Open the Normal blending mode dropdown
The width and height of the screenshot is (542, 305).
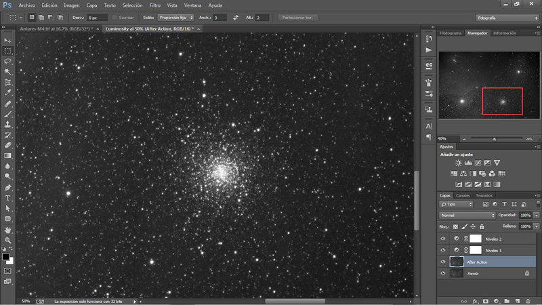(x=467, y=215)
